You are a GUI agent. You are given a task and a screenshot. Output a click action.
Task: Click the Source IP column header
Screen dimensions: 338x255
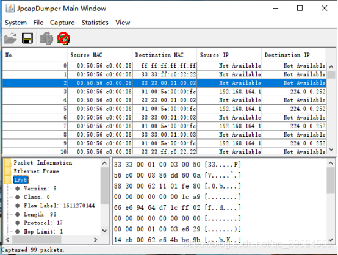229,55
